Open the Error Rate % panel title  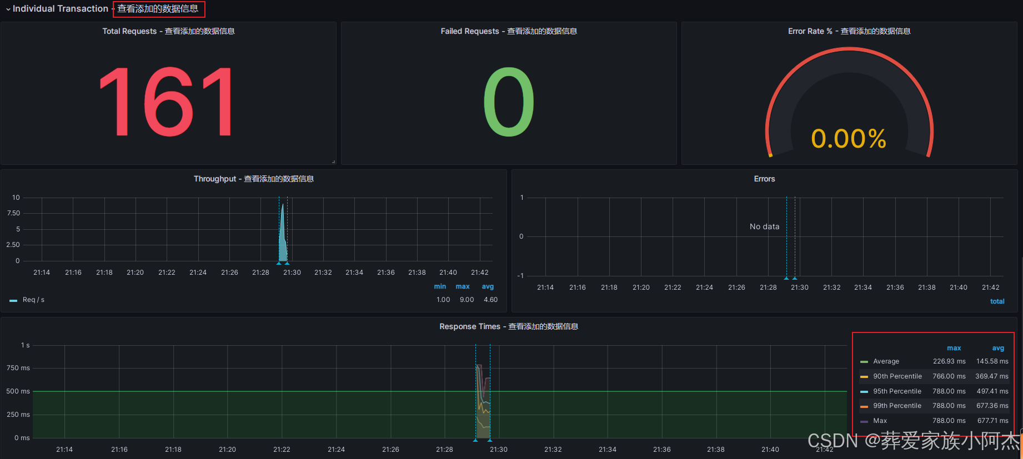tap(849, 31)
